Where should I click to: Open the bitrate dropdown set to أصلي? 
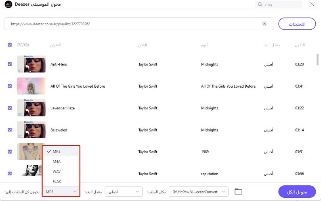124,192
